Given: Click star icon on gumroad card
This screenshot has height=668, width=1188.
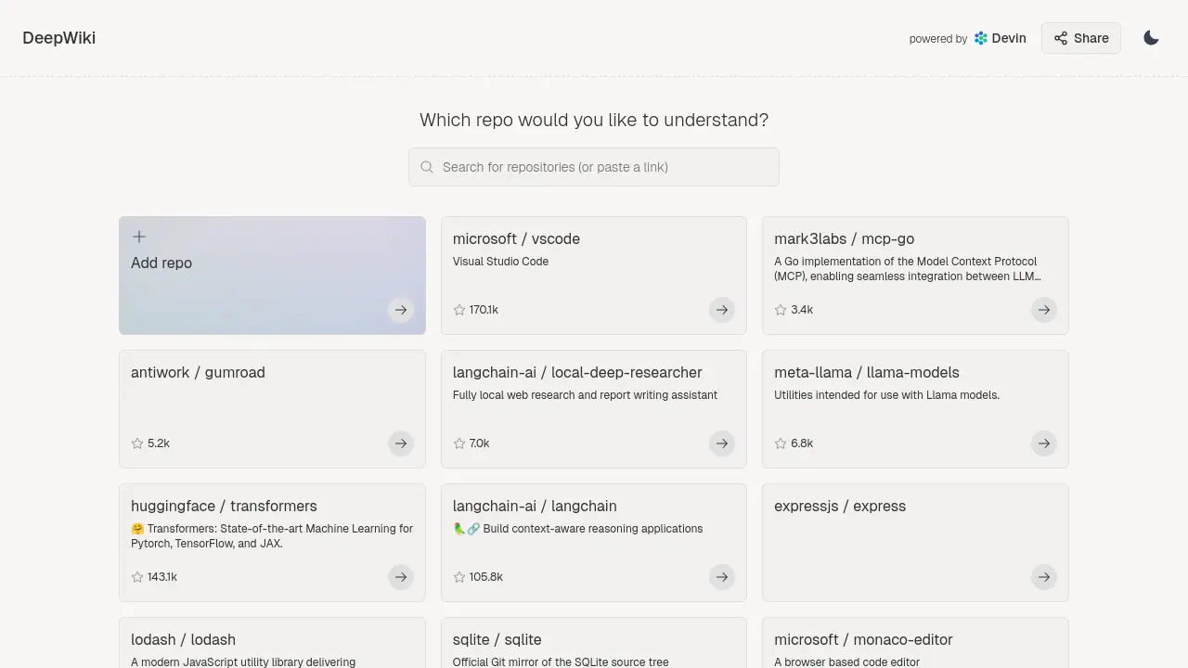Looking at the screenshot, I should (137, 443).
